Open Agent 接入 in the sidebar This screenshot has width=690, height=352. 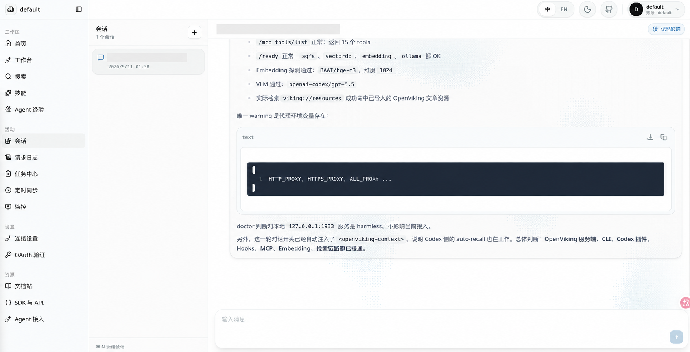43,319
